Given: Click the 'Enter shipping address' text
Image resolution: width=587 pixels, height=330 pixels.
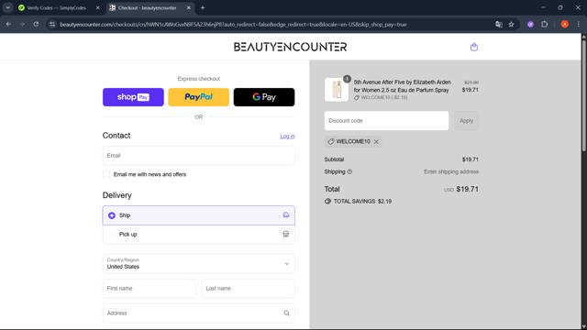Looking at the screenshot, I should tap(451, 171).
